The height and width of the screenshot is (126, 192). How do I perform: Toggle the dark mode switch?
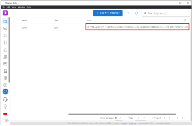click(5, 121)
